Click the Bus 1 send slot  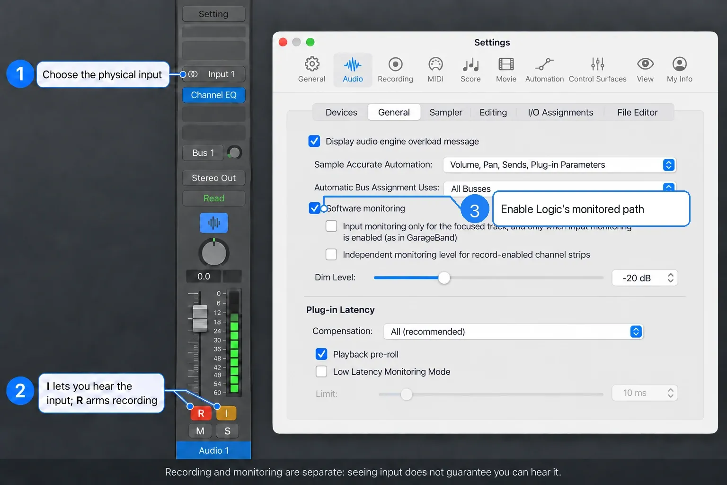[203, 153]
